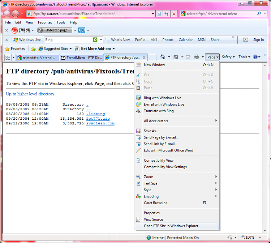This screenshot has width=271, height=243.
Task: Choose Translate with Bing
Action: click(x=177, y=111)
